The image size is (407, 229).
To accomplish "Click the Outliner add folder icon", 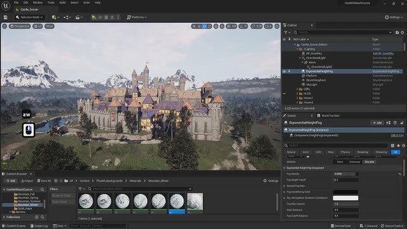I will click(397, 32).
